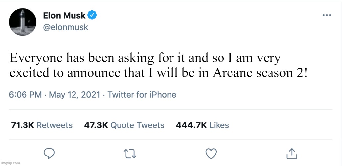This screenshot has height=166, width=342.
Task: Like the tweet with heart icon
Action: point(211,153)
